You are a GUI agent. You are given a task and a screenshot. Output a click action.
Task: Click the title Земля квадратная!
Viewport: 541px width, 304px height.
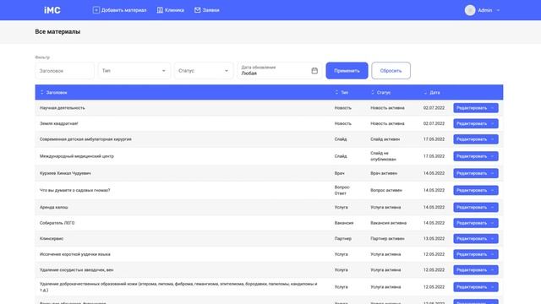[58, 123]
